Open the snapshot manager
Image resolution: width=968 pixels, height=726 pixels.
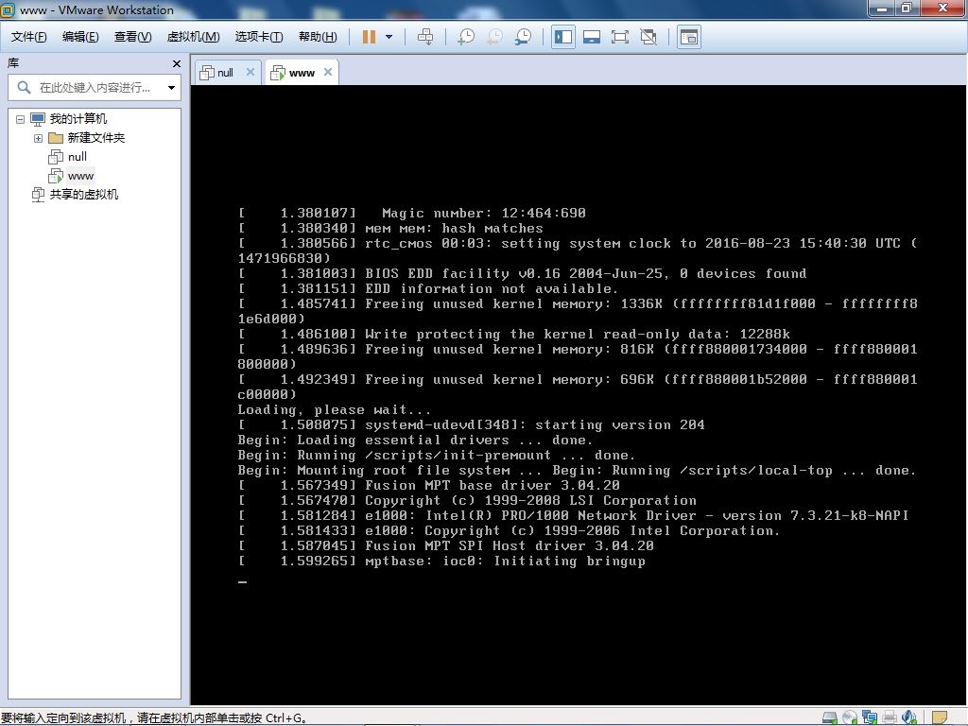[x=523, y=37]
